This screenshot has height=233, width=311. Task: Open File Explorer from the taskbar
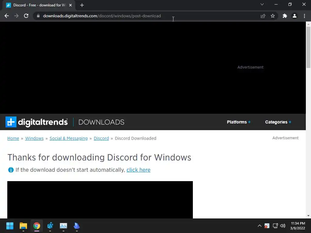23,226
